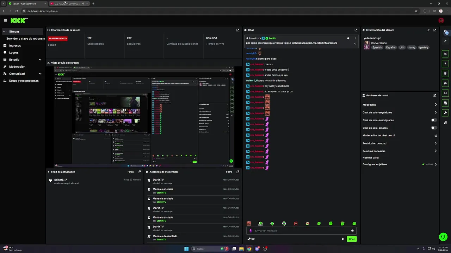This screenshot has height=253, width=451.
Task: Click the purple microphone icon in message box
Action: click(x=251, y=231)
